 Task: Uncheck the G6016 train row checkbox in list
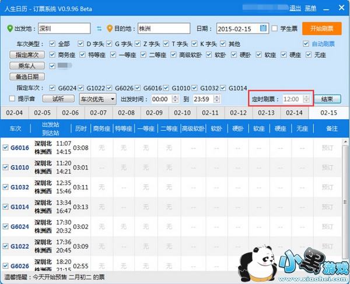(6, 148)
